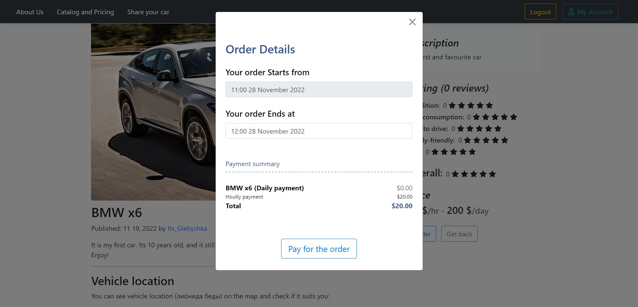The height and width of the screenshot is (307, 638).
Task: Close the Order Details dialog
Action: tap(412, 22)
